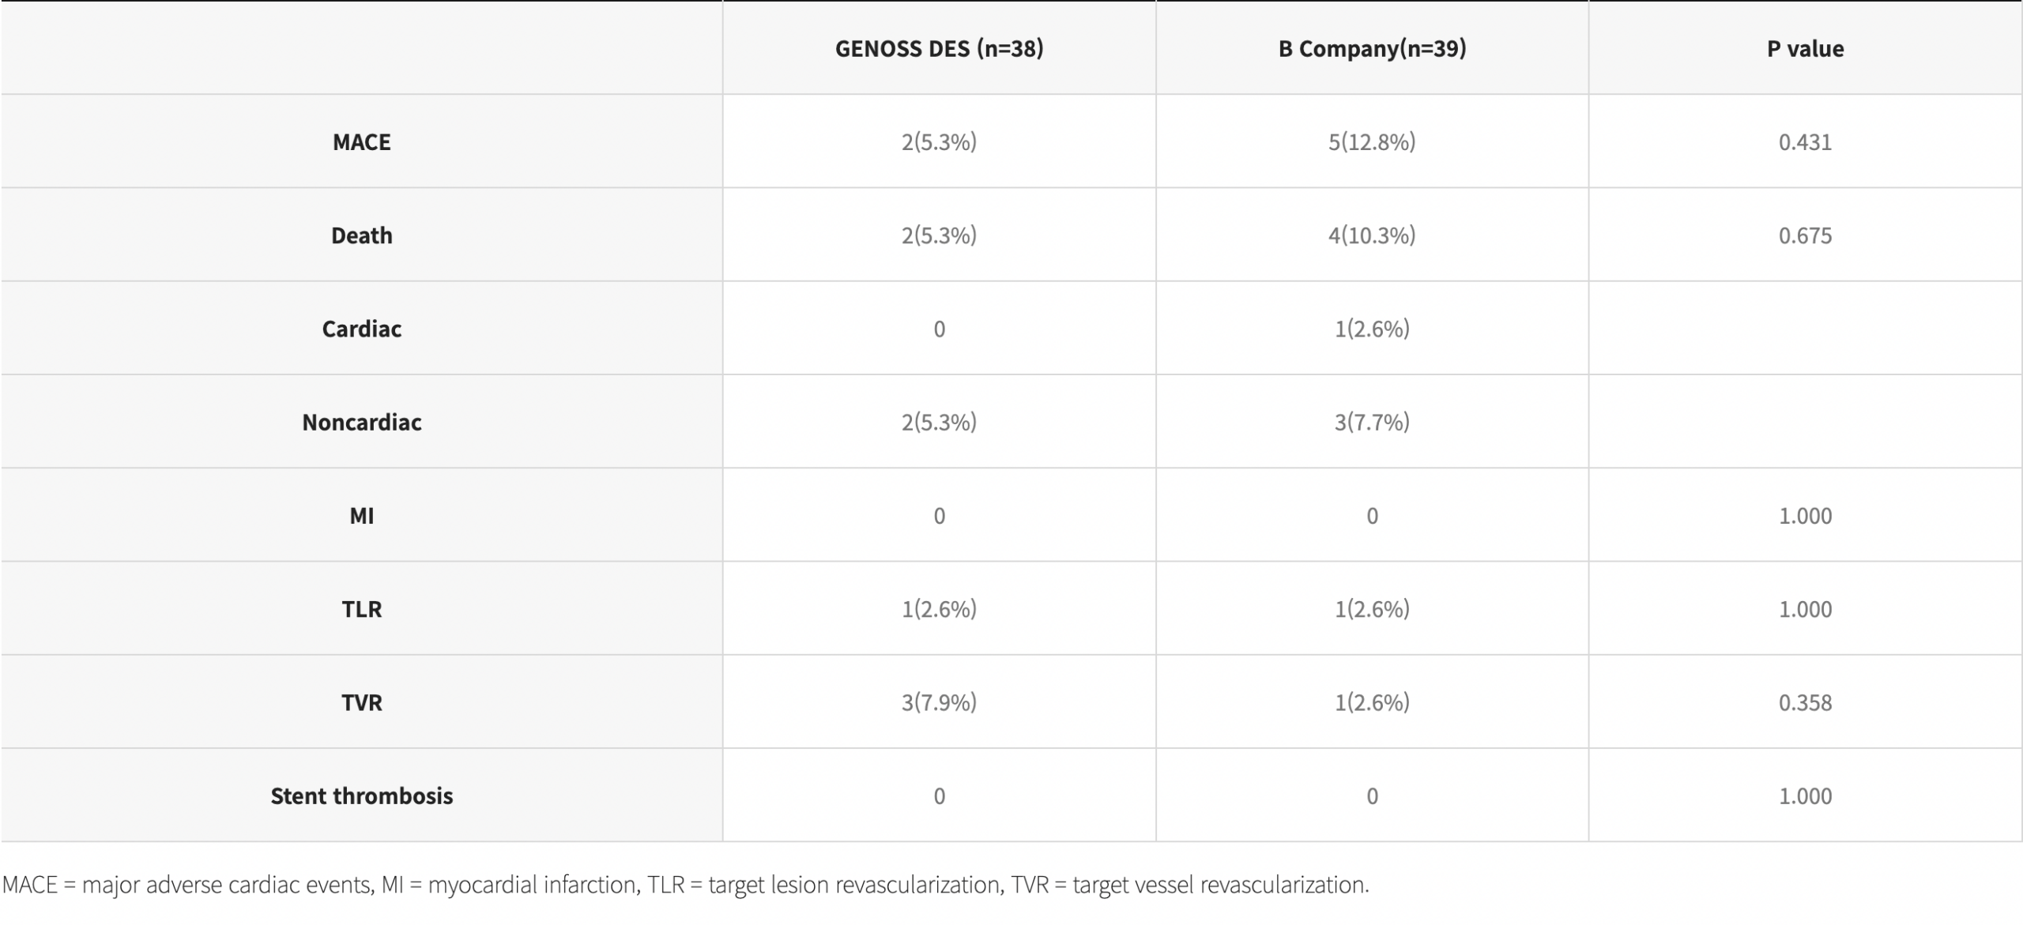Select the 3(7.9%) TVR value cell
Screen dimensions: 2023x925
point(939,702)
